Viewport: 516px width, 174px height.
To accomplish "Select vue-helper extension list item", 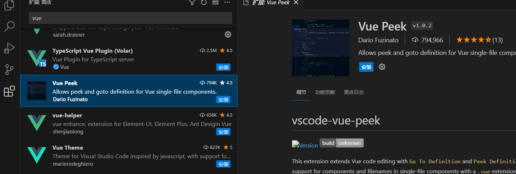I will click(129, 123).
